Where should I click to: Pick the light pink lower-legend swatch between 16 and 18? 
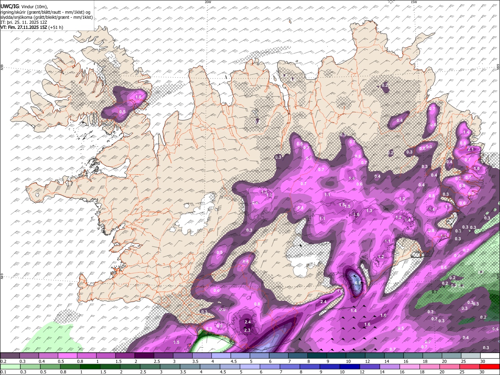tap(410, 366)
